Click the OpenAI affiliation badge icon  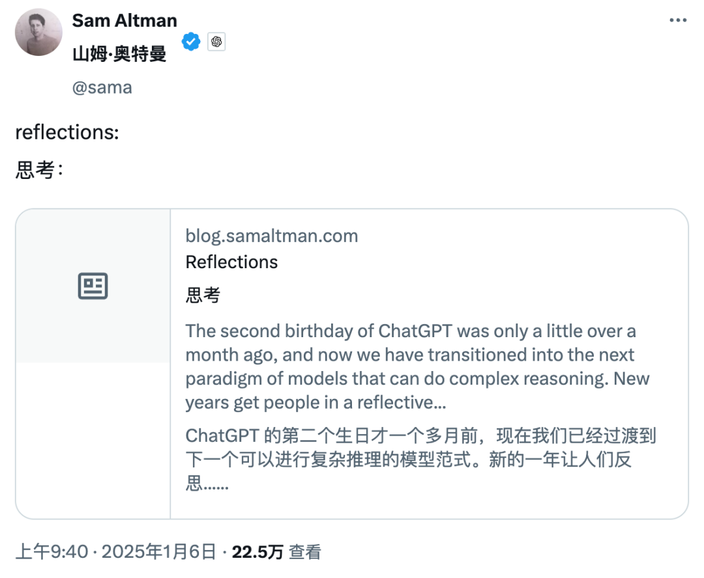[x=216, y=42]
